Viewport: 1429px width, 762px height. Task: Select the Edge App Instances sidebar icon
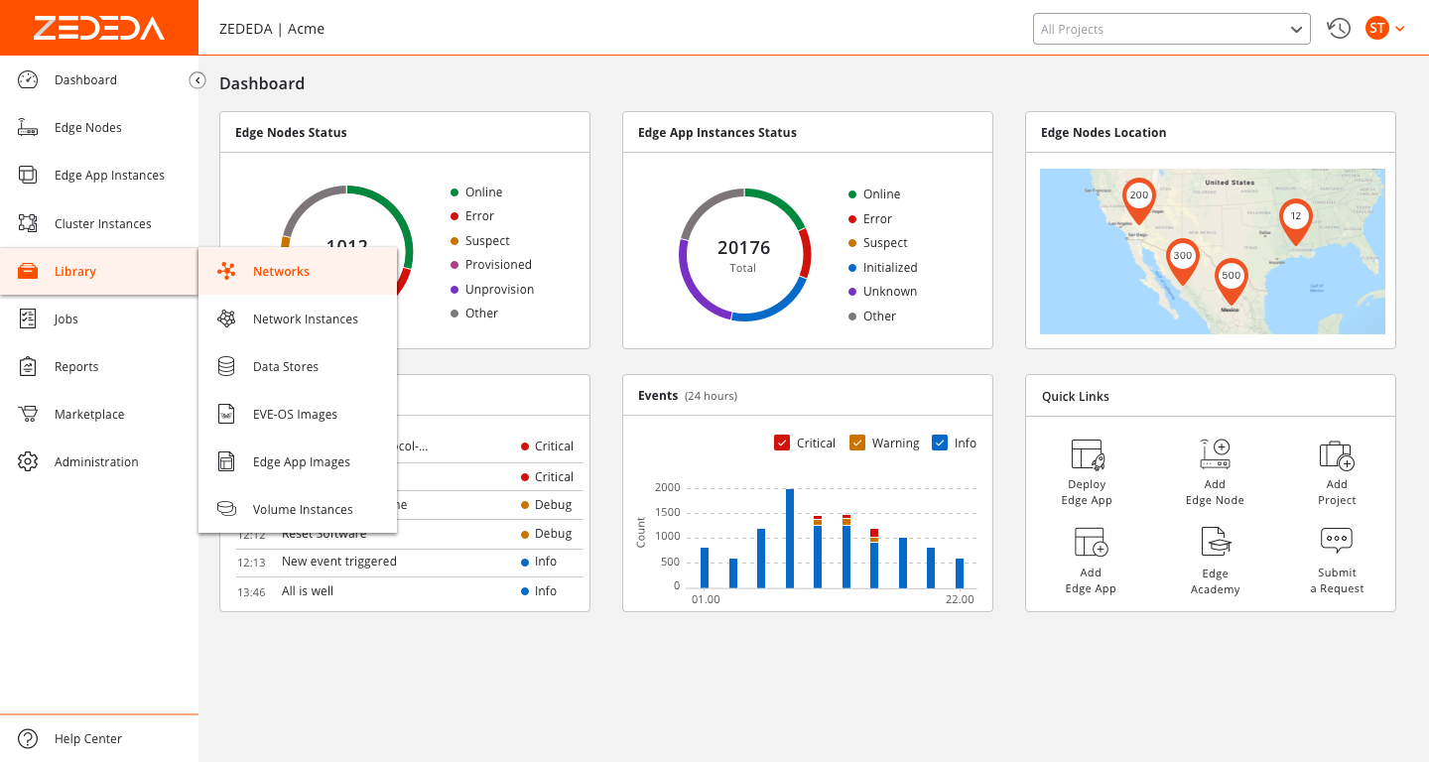108,175
